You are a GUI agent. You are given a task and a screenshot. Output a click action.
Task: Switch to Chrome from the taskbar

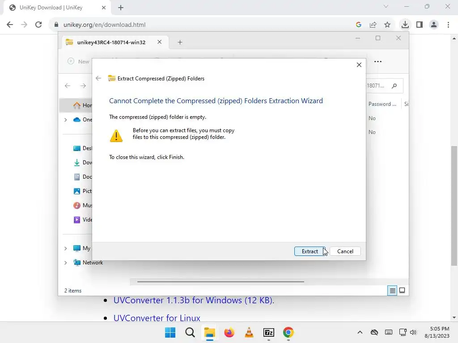pyautogui.click(x=288, y=332)
